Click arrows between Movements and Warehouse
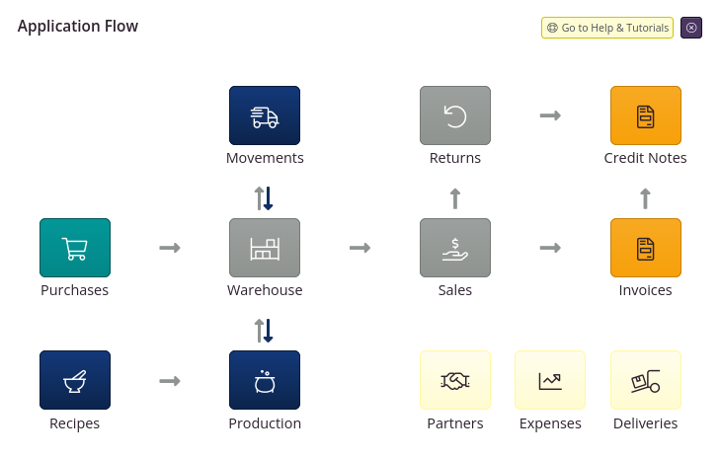The image size is (720, 459). 264,198
